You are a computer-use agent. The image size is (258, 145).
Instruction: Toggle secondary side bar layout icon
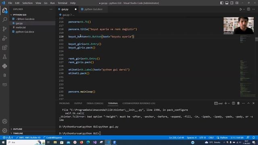[232, 3]
